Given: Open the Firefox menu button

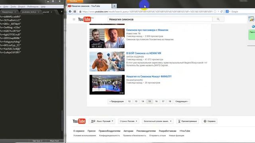Looking at the screenshot, I should click(x=75, y=1).
